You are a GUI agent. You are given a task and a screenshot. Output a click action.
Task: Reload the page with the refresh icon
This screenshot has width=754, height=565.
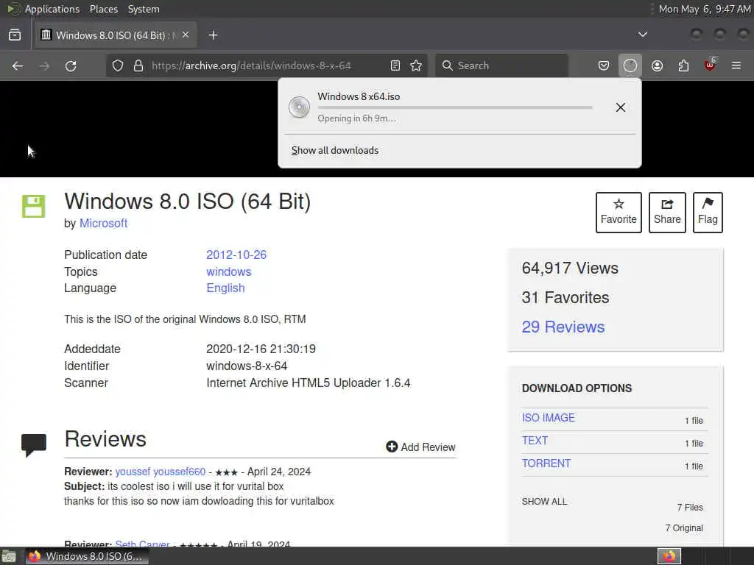71,65
